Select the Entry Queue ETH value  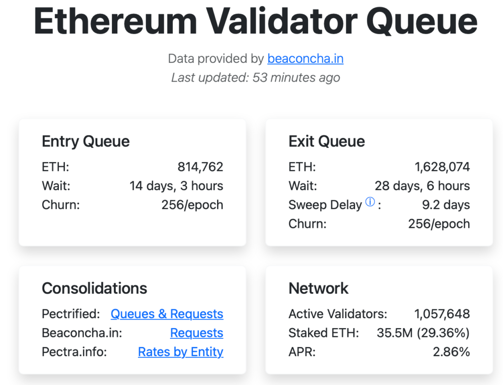(x=201, y=167)
